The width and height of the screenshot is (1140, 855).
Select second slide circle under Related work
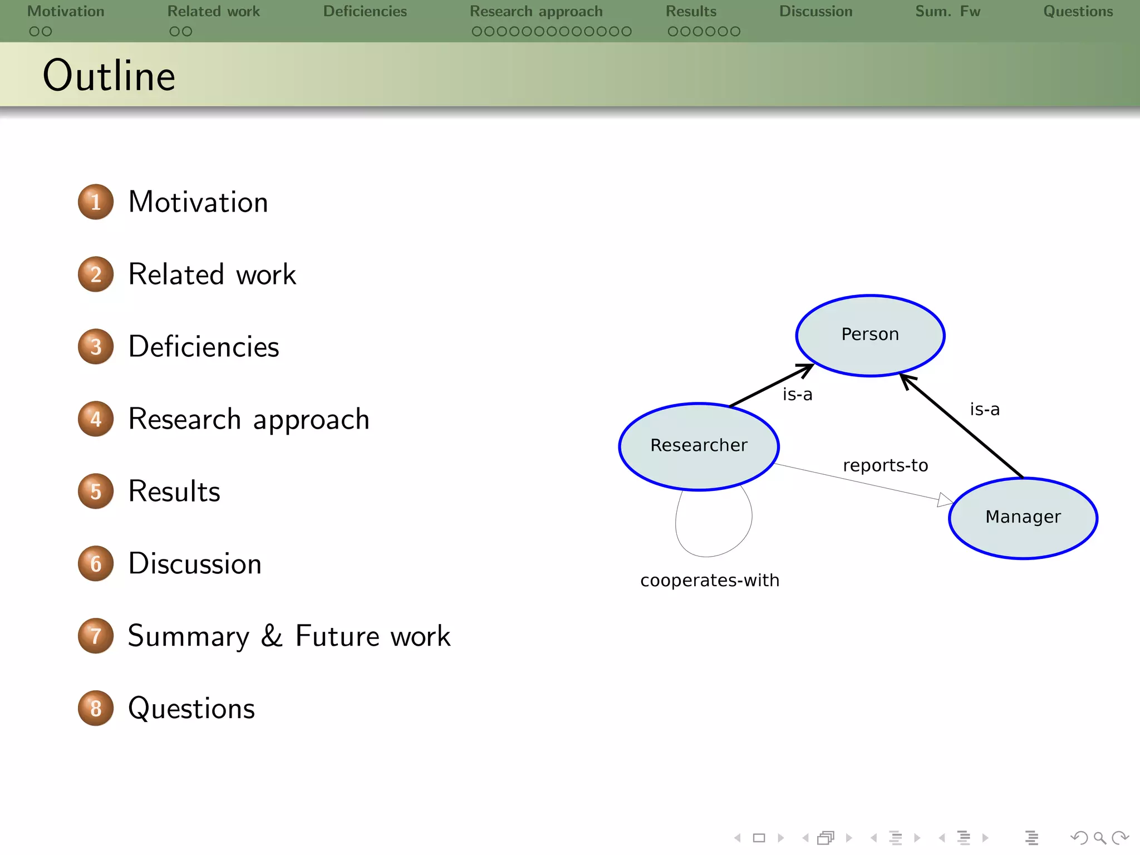pos(187,32)
